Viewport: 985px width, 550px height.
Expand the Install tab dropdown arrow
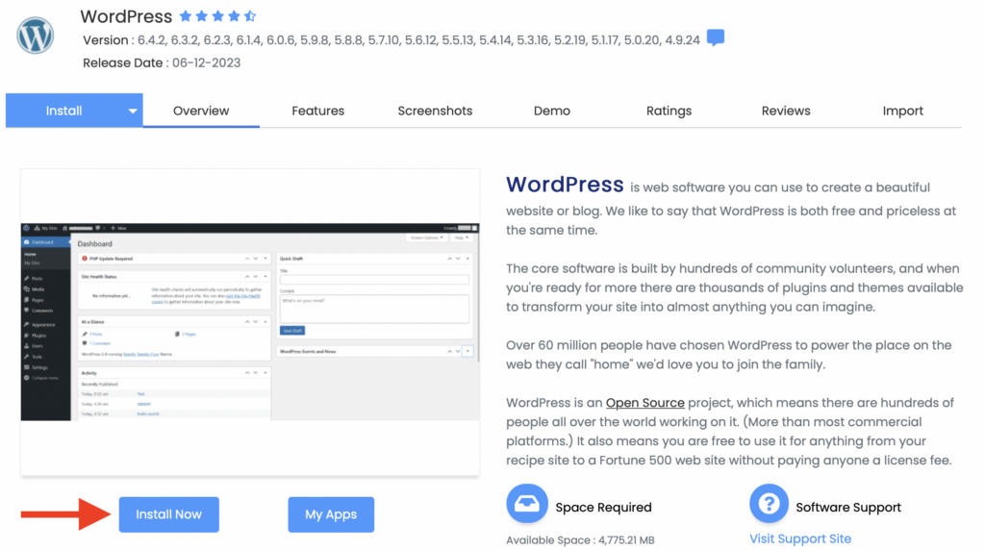point(133,111)
